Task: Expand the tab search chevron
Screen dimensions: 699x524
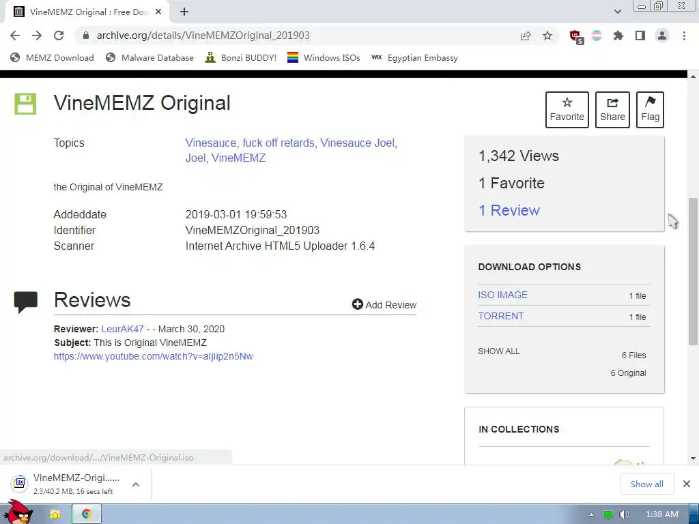Action: (x=617, y=12)
